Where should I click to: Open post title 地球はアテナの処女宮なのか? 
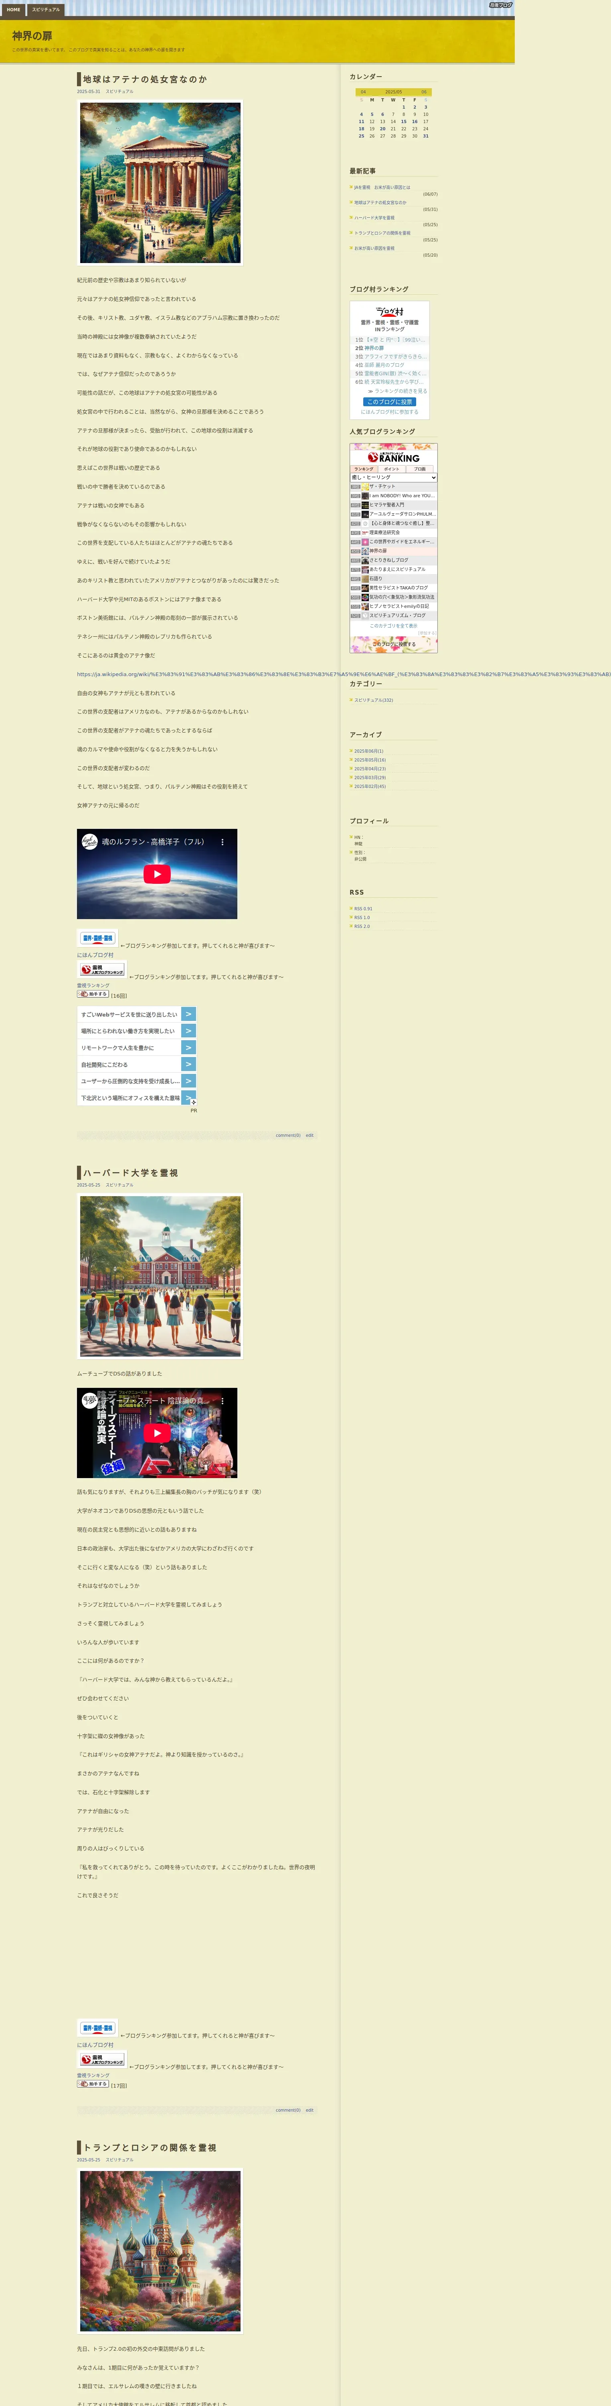[145, 79]
